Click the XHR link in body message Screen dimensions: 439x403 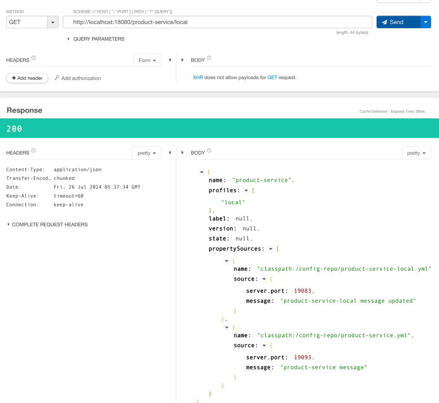coord(198,77)
